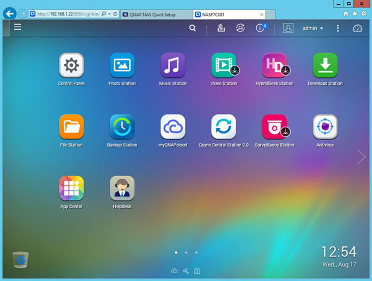Open the Helpdesk app

122,188
